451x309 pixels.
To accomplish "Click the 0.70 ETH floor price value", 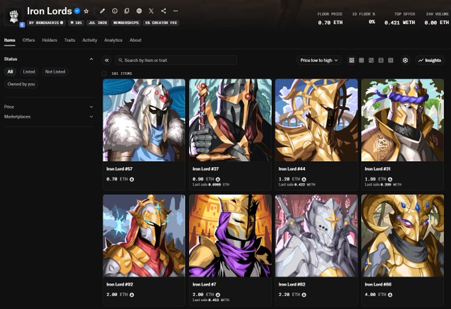I will coord(330,23).
